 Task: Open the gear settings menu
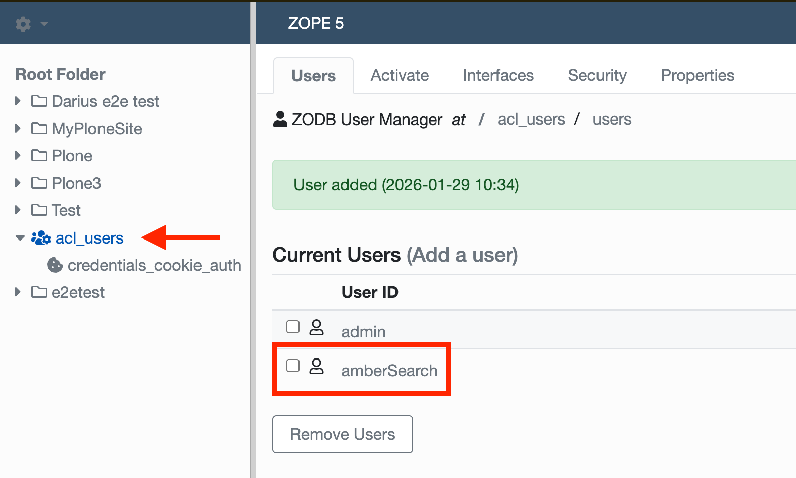coord(23,24)
